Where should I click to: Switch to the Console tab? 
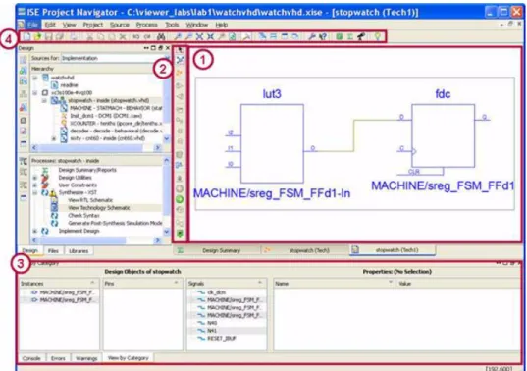[31, 358]
